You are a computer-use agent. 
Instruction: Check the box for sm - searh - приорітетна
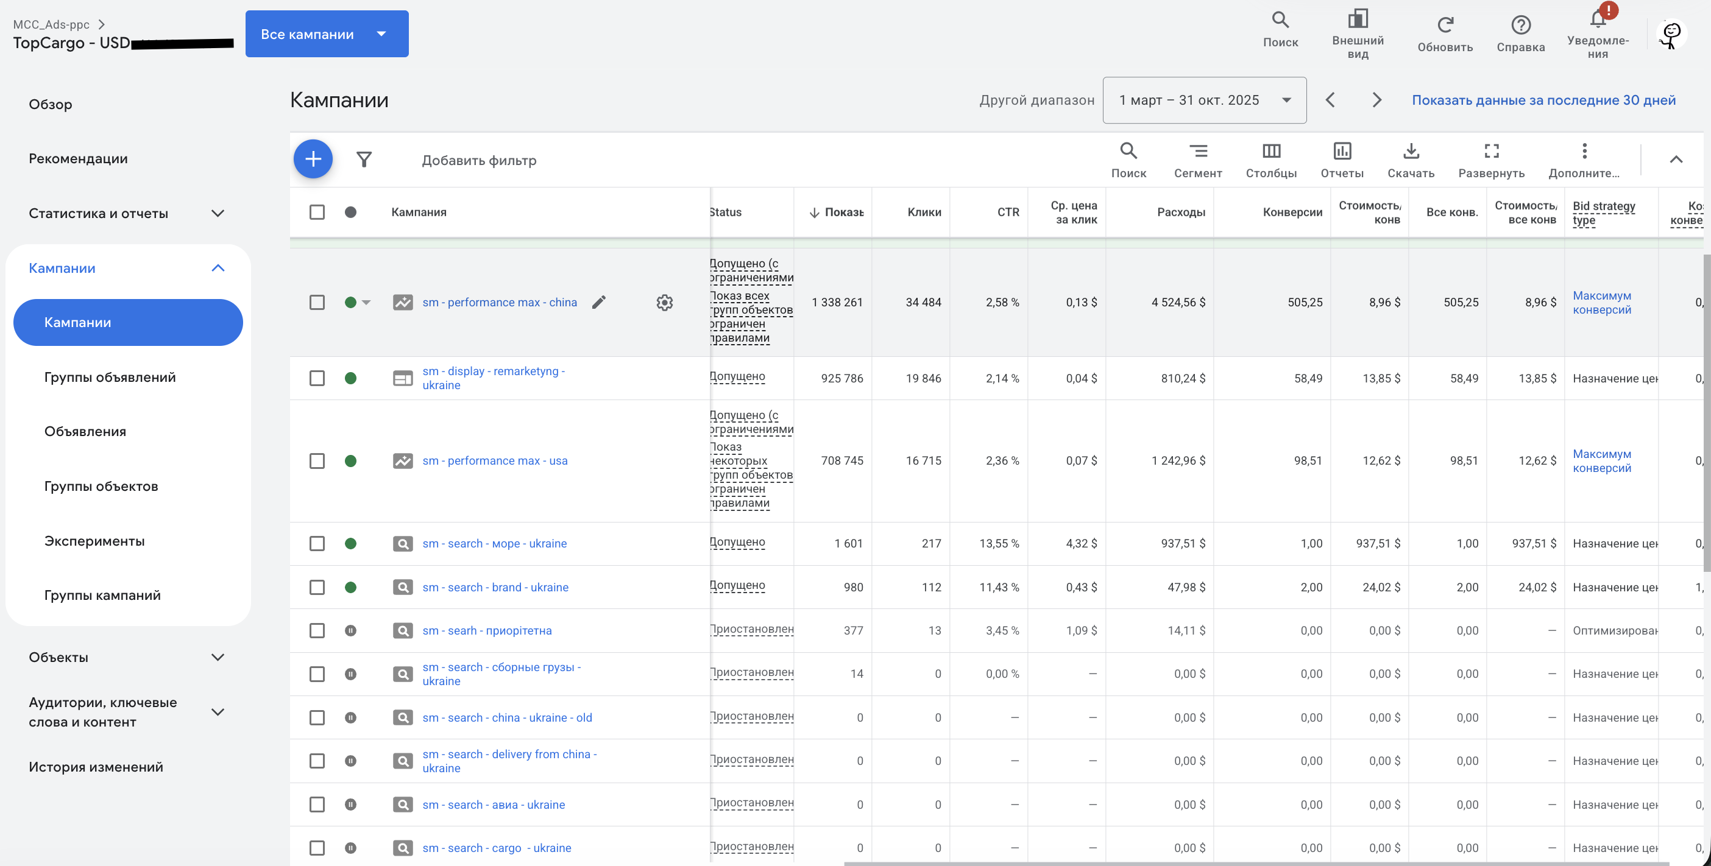pyautogui.click(x=317, y=630)
